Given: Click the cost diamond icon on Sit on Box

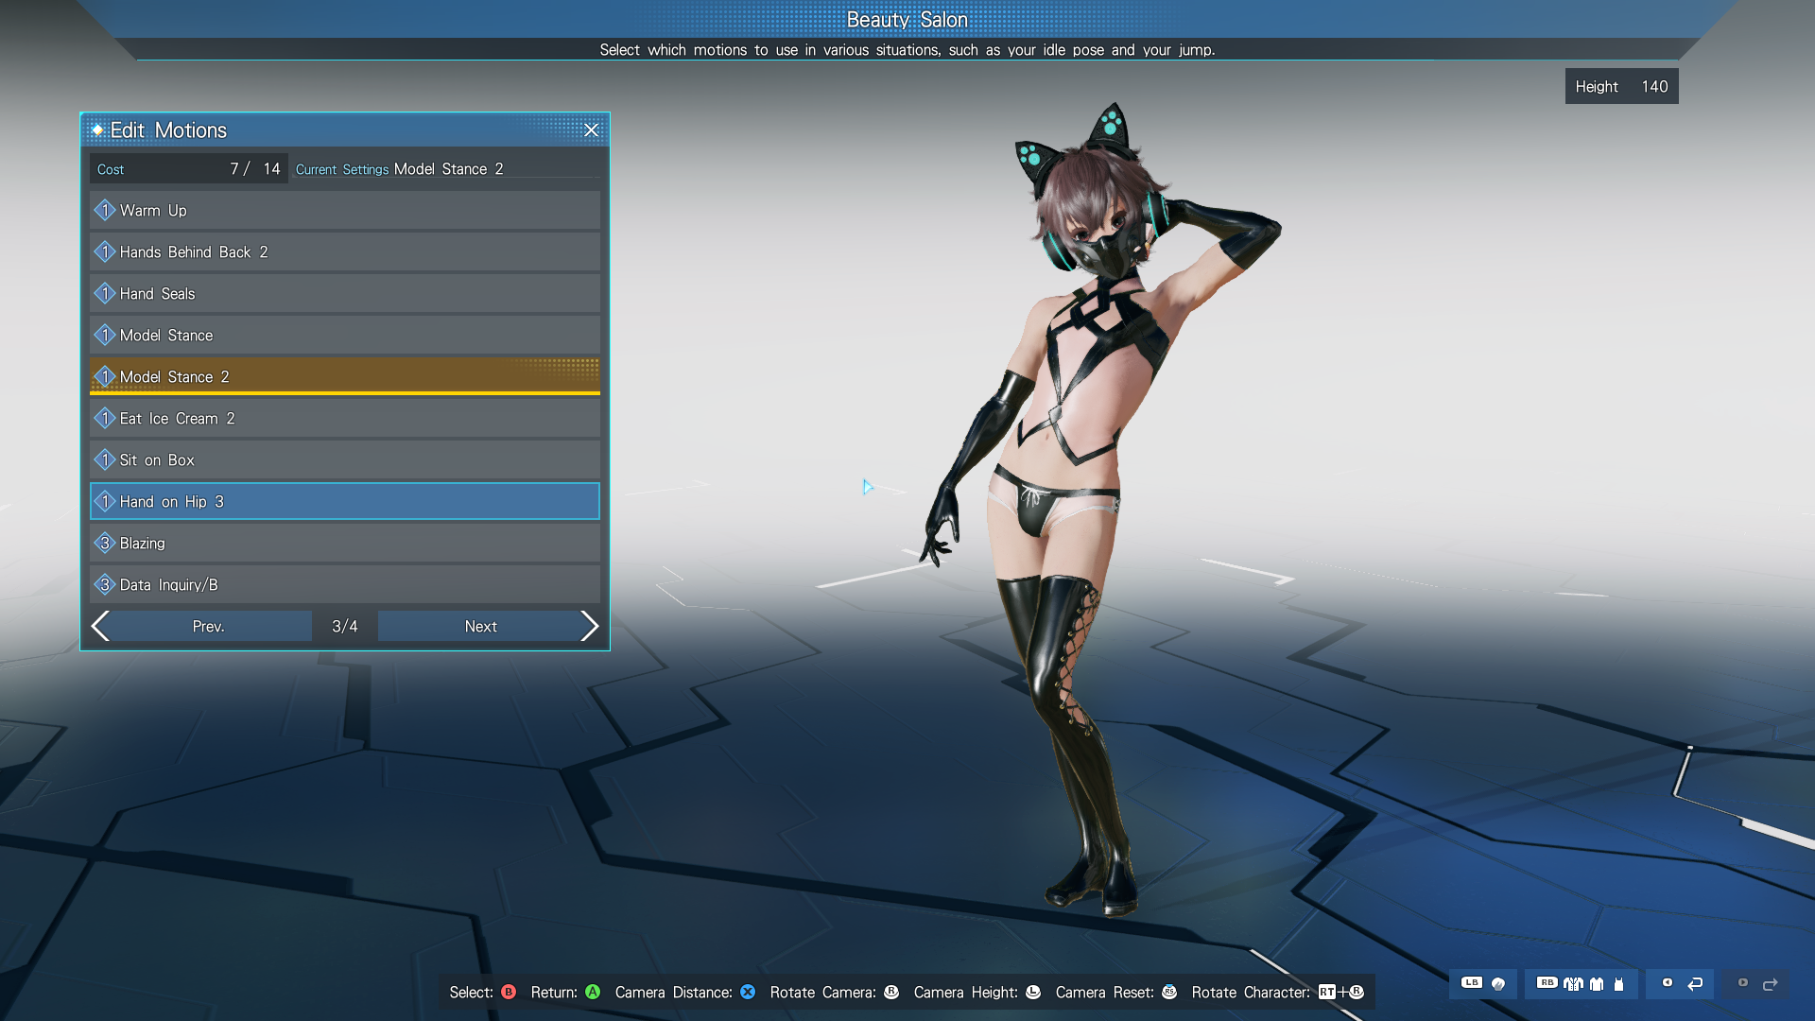Looking at the screenshot, I should click(105, 459).
